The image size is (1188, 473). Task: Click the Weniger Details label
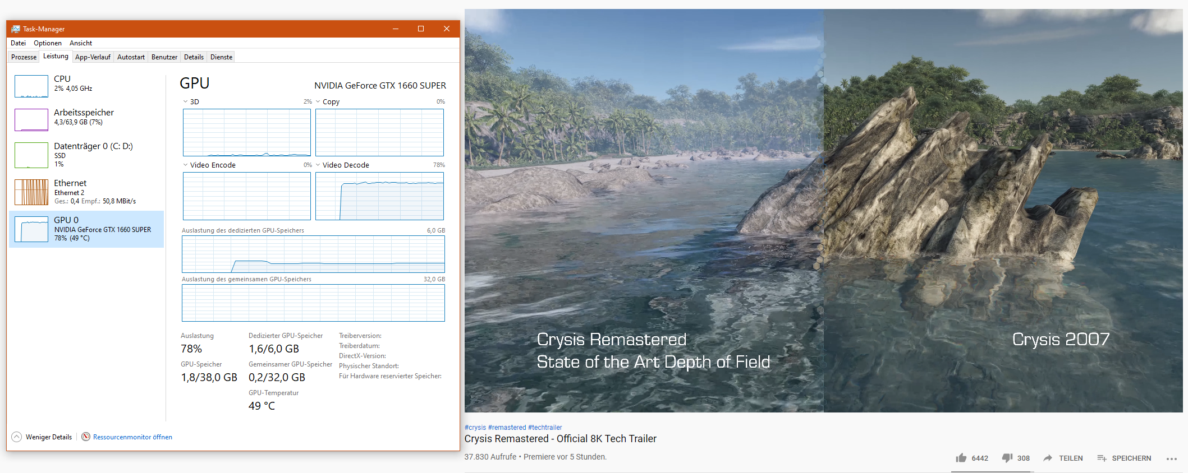(x=49, y=437)
